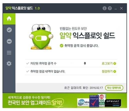This screenshot has height=111, width=129.
Task: Click the 로그보기 link
Action: tap(107, 63)
